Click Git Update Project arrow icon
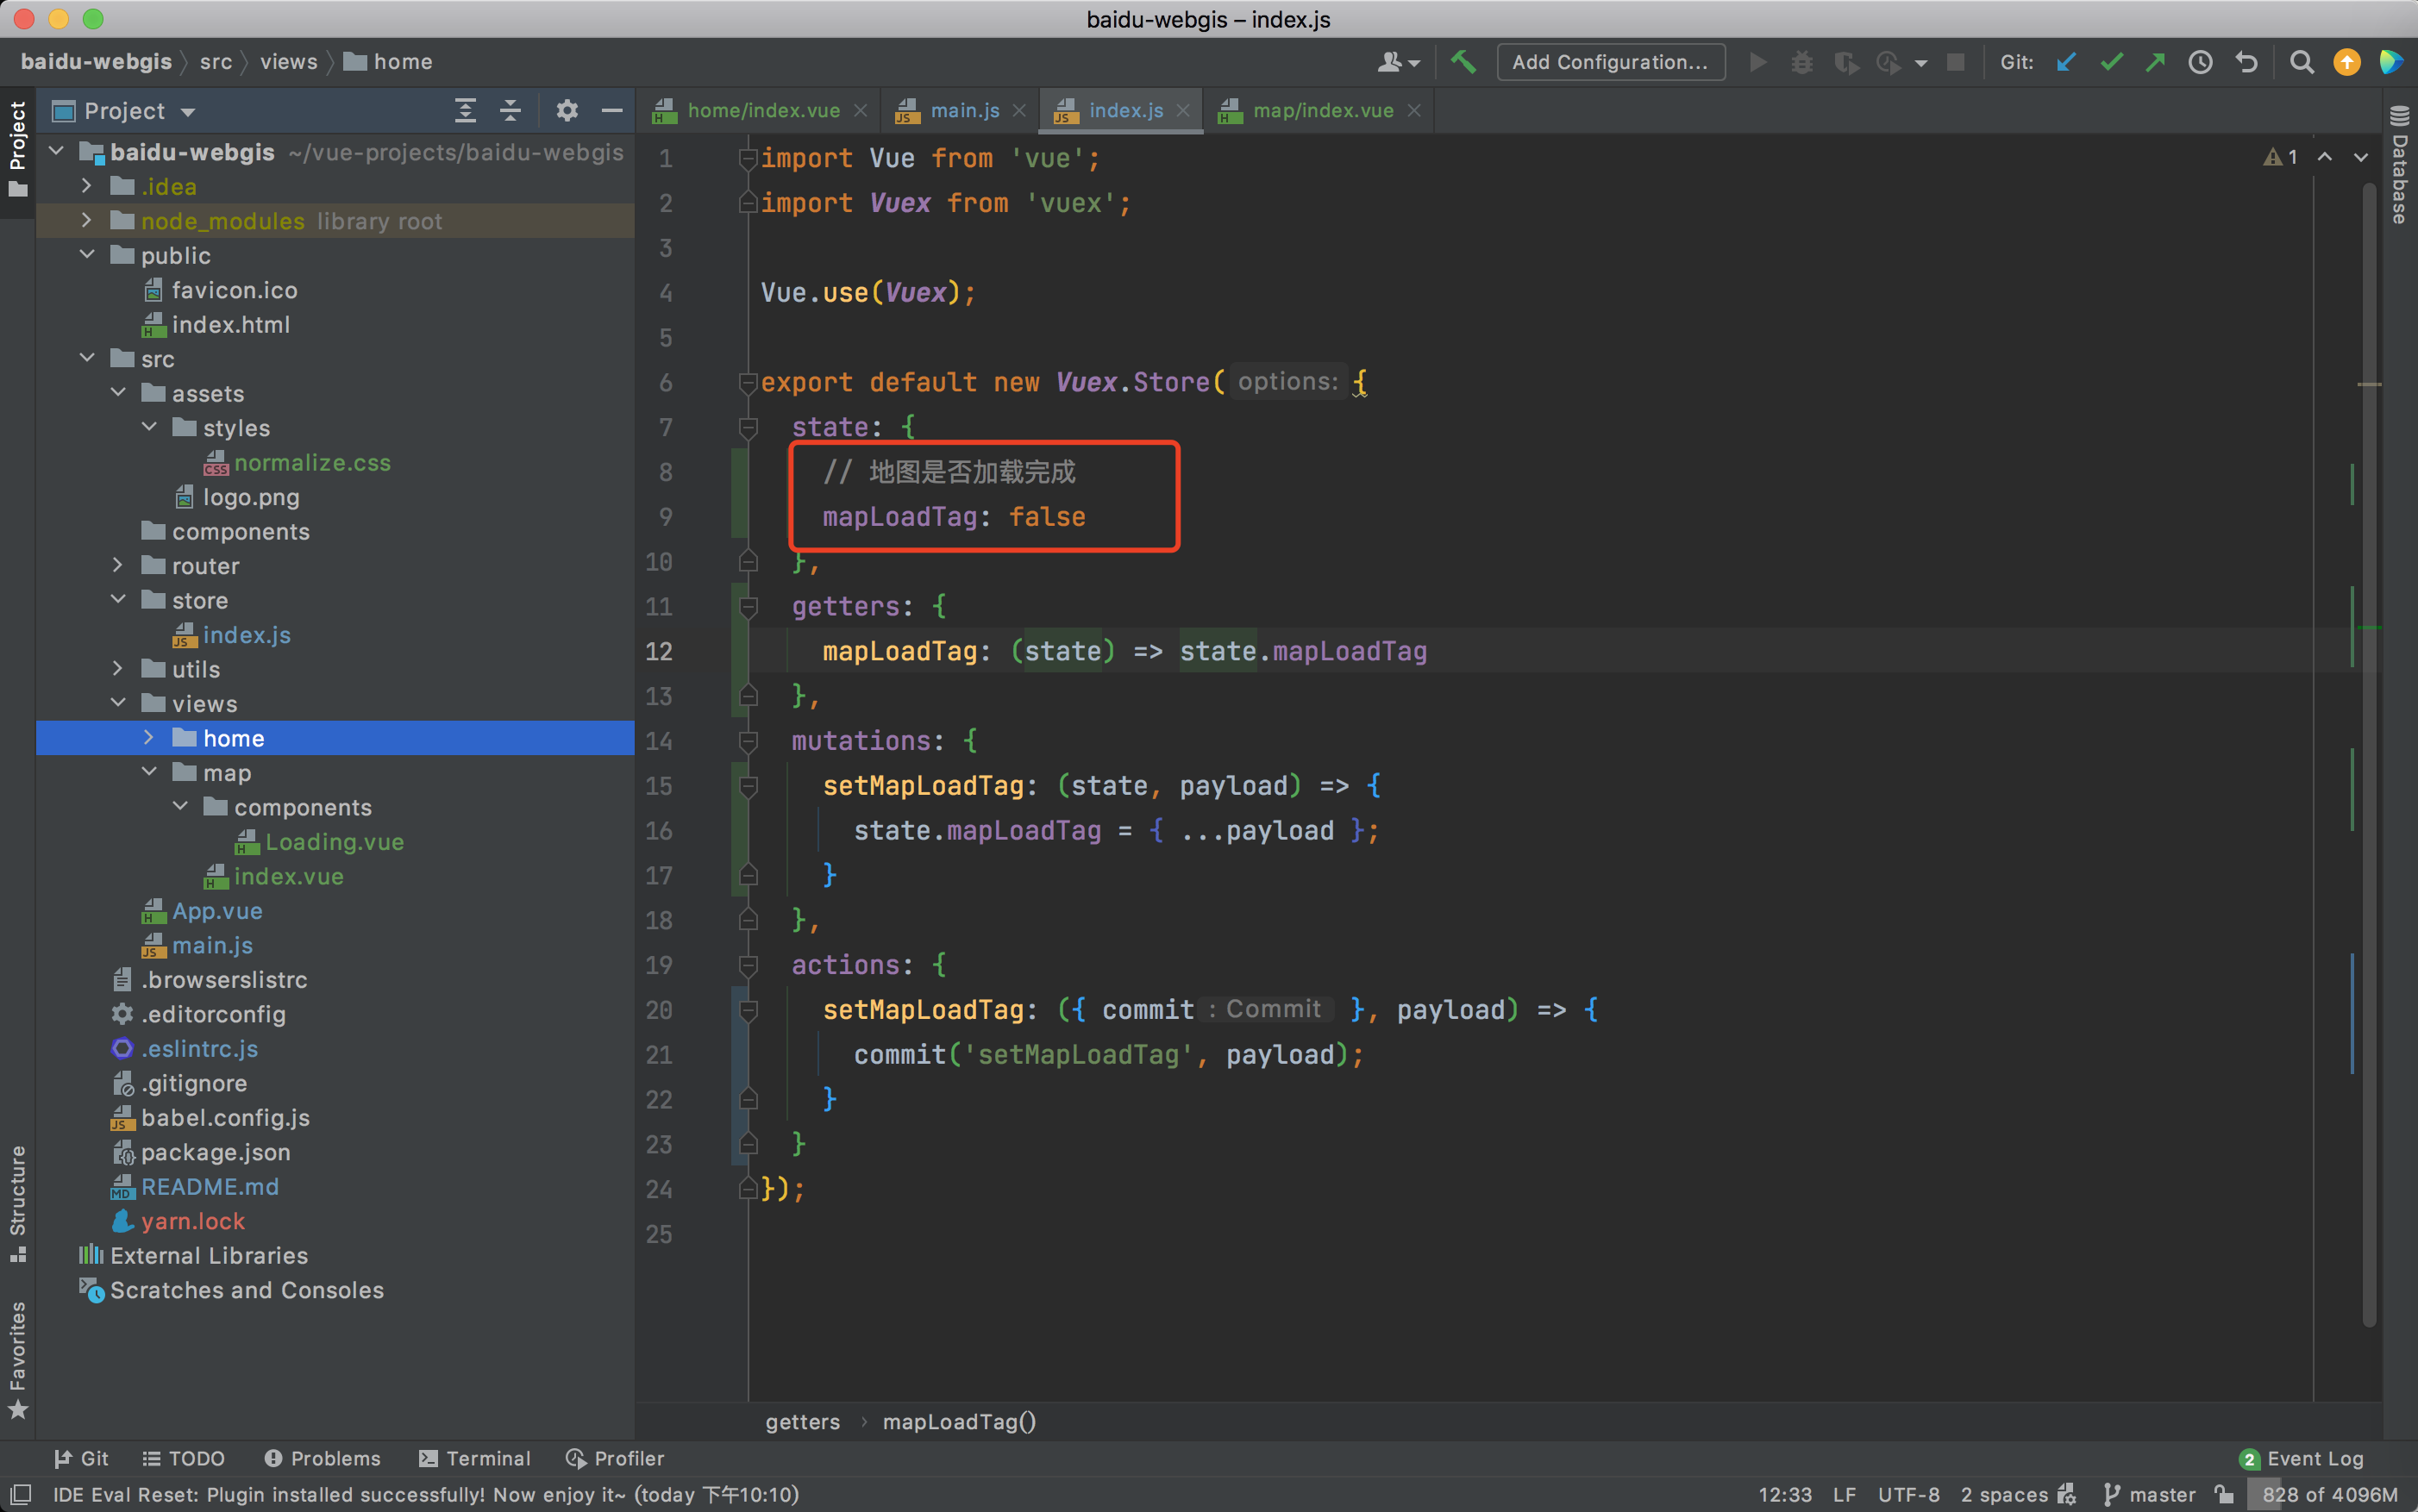The height and width of the screenshot is (1512, 2418). [2064, 62]
